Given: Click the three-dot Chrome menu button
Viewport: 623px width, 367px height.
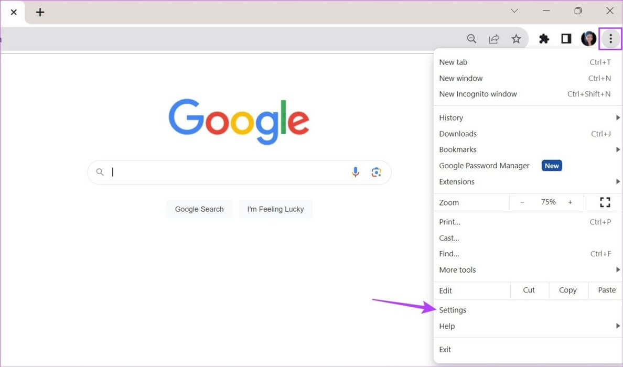Looking at the screenshot, I should [x=611, y=38].
